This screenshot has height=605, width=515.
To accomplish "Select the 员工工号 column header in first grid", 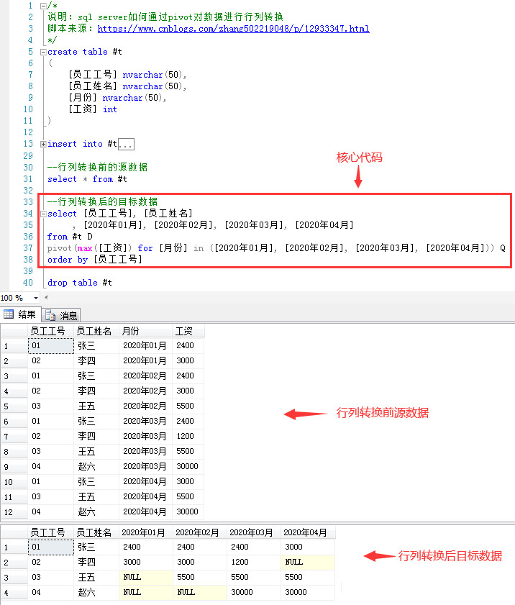I will pos(50,331).
